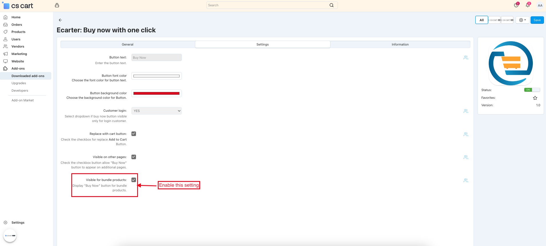Switch the add-on Status toggle off

[x=532, y=90]
